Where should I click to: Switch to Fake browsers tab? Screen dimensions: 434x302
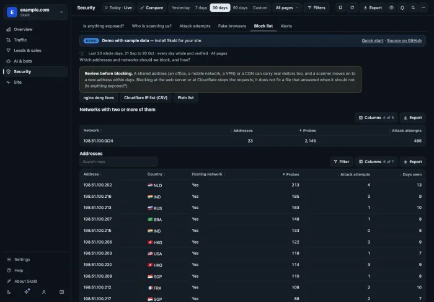[232, 26]
